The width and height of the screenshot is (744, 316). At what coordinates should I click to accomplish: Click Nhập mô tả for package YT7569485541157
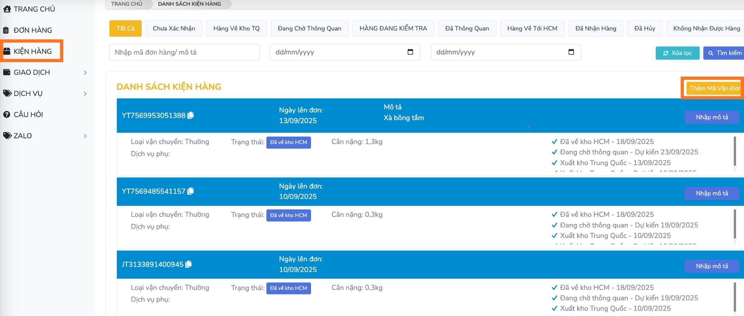pyautogui.click(x=712, y=193)
